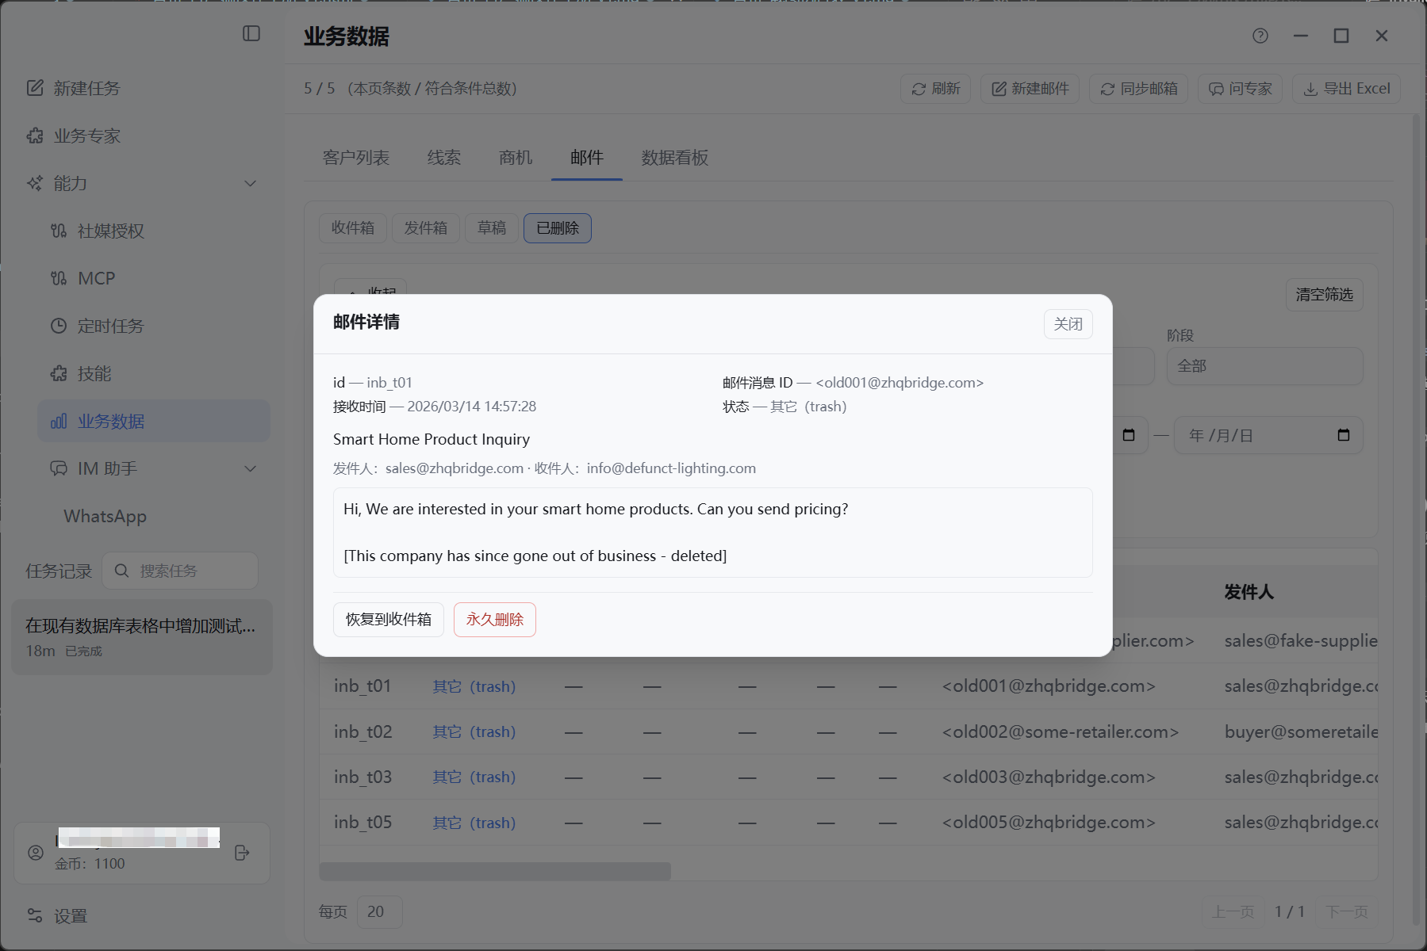Select the 收件箱 mailbox filter
Viewport: 1427px width, 951px height.
(x=353, y=228)
